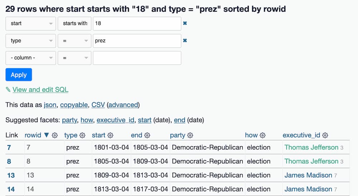
Task: Download the data as CSV
Action: point(98,105)
